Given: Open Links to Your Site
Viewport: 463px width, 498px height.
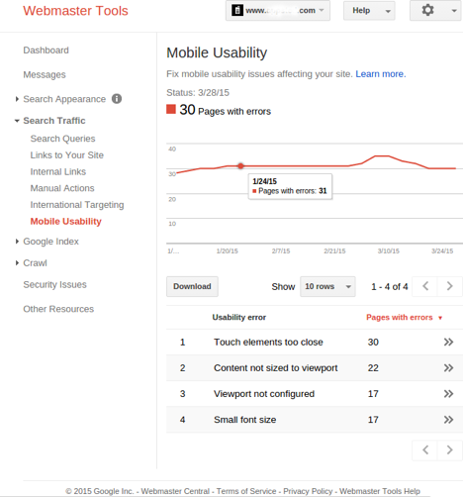Looking at the screenshot, I should pos(67,155).
